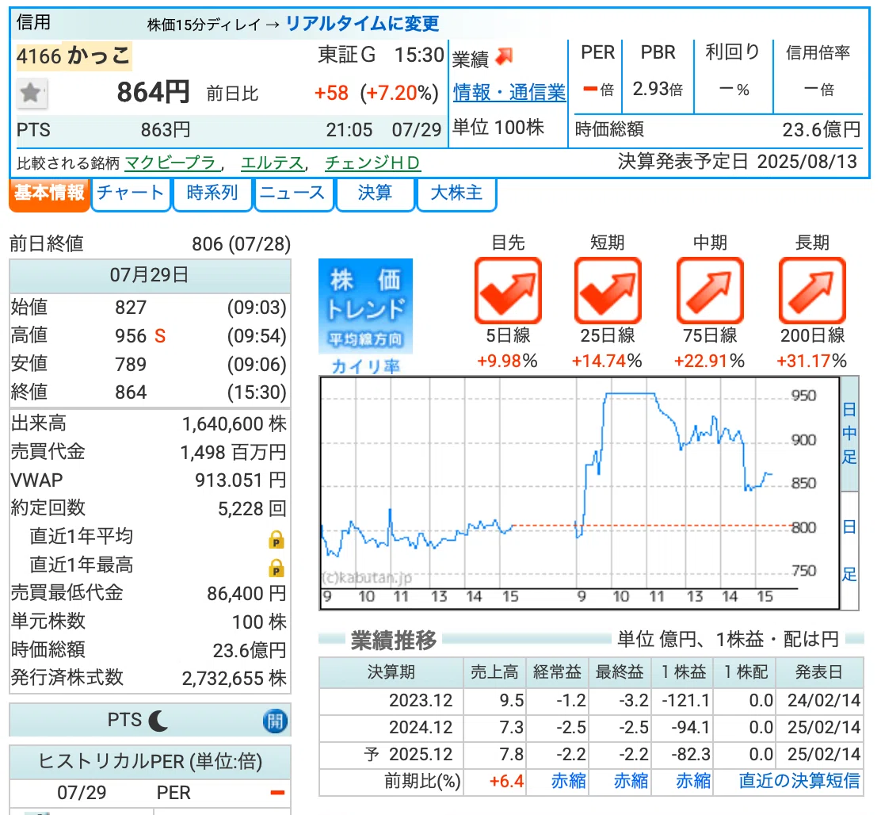The width and height of the screenshot is (881, 815).
Task: Click the 決算発表予定日 2025/08/13 text
Action: click(737, 162)
